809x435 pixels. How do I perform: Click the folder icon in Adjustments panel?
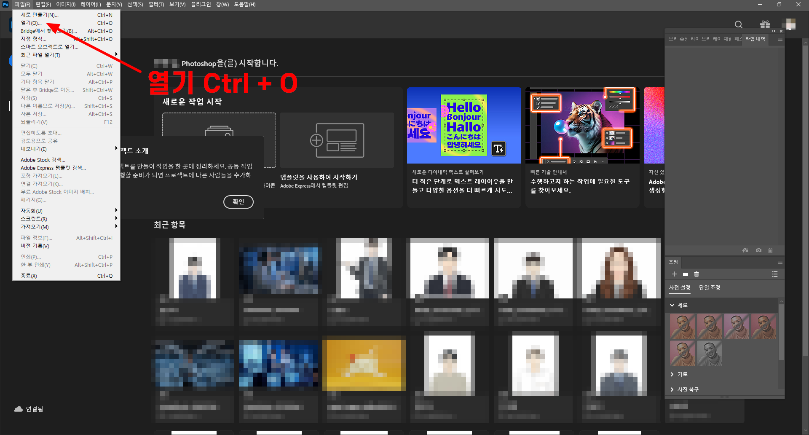click(686, 274)
